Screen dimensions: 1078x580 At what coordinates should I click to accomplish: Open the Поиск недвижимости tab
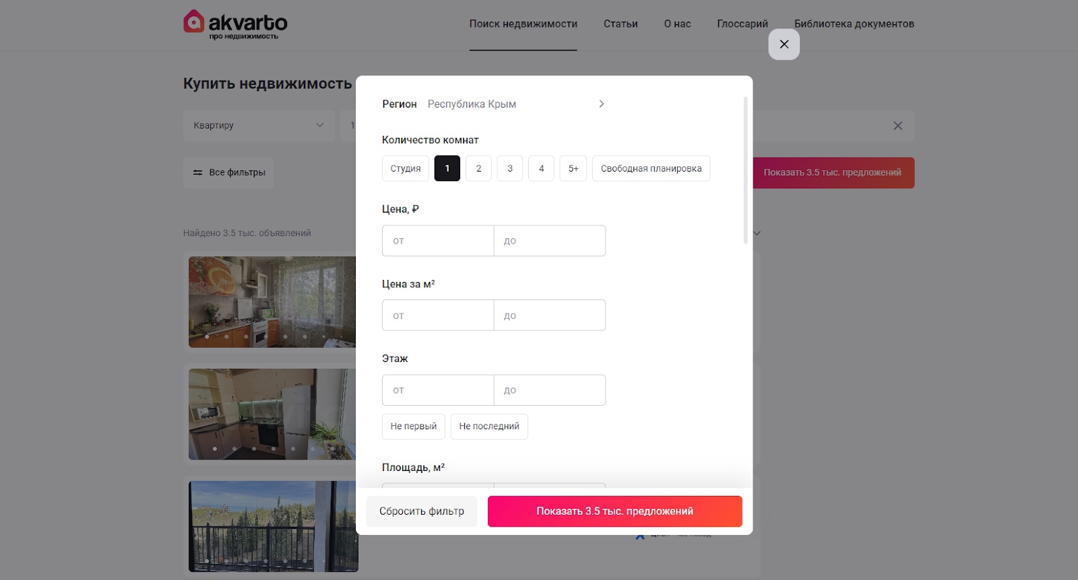[x=524, y=24]
